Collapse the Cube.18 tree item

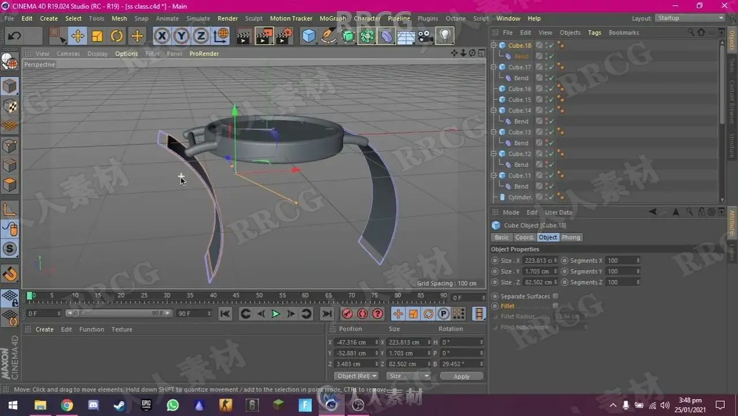click(494, 45)
